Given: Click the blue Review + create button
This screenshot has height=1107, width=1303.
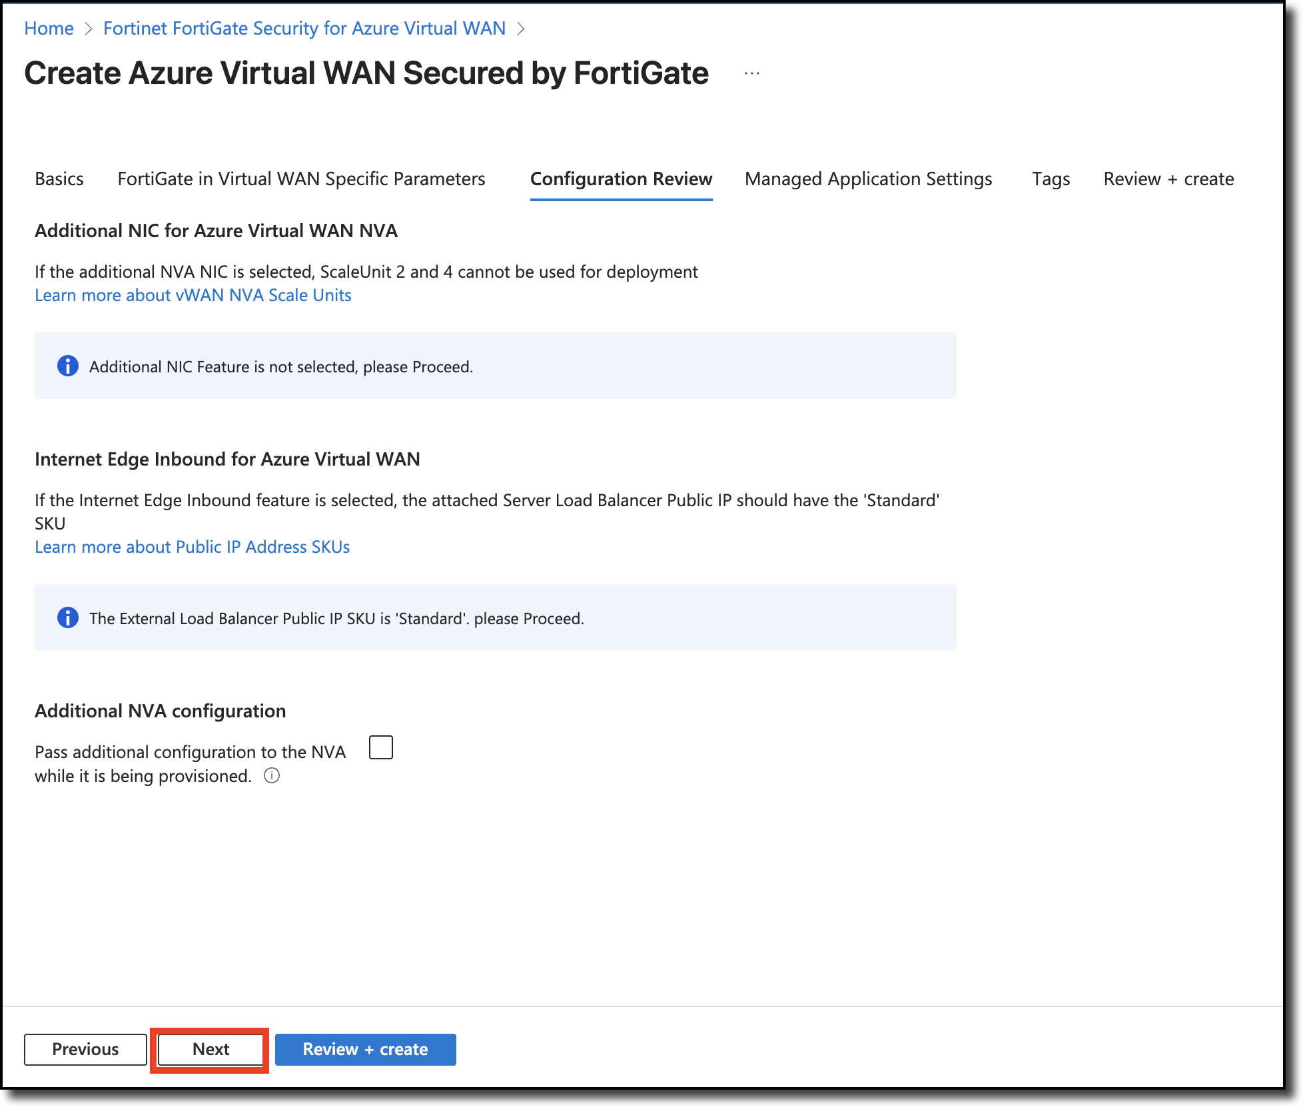Looking at the screenshot, I should pyautogui.click(x=365, y=1049).
